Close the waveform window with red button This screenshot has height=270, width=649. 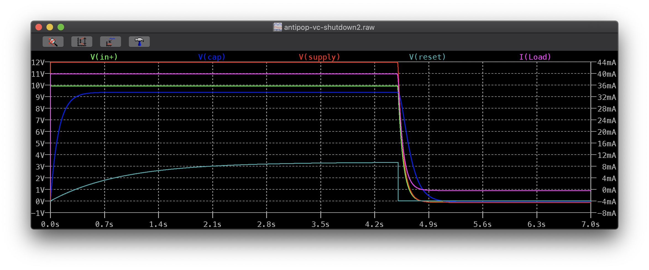pyautogui.click(x=39, y=27)
